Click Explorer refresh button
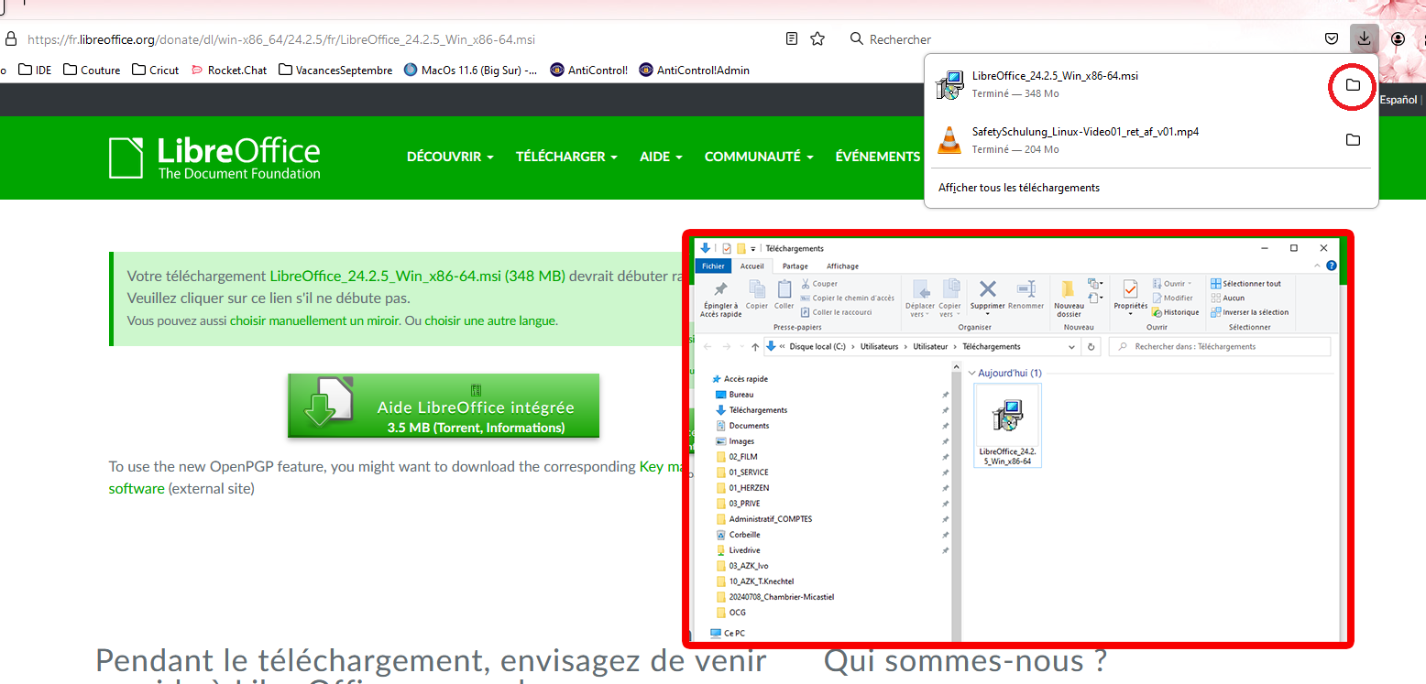1426x684 pixels. click(x=1091, y=347)
